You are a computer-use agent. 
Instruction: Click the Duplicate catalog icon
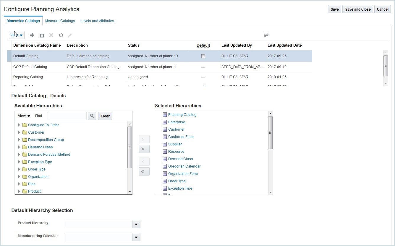pos(42,35)
